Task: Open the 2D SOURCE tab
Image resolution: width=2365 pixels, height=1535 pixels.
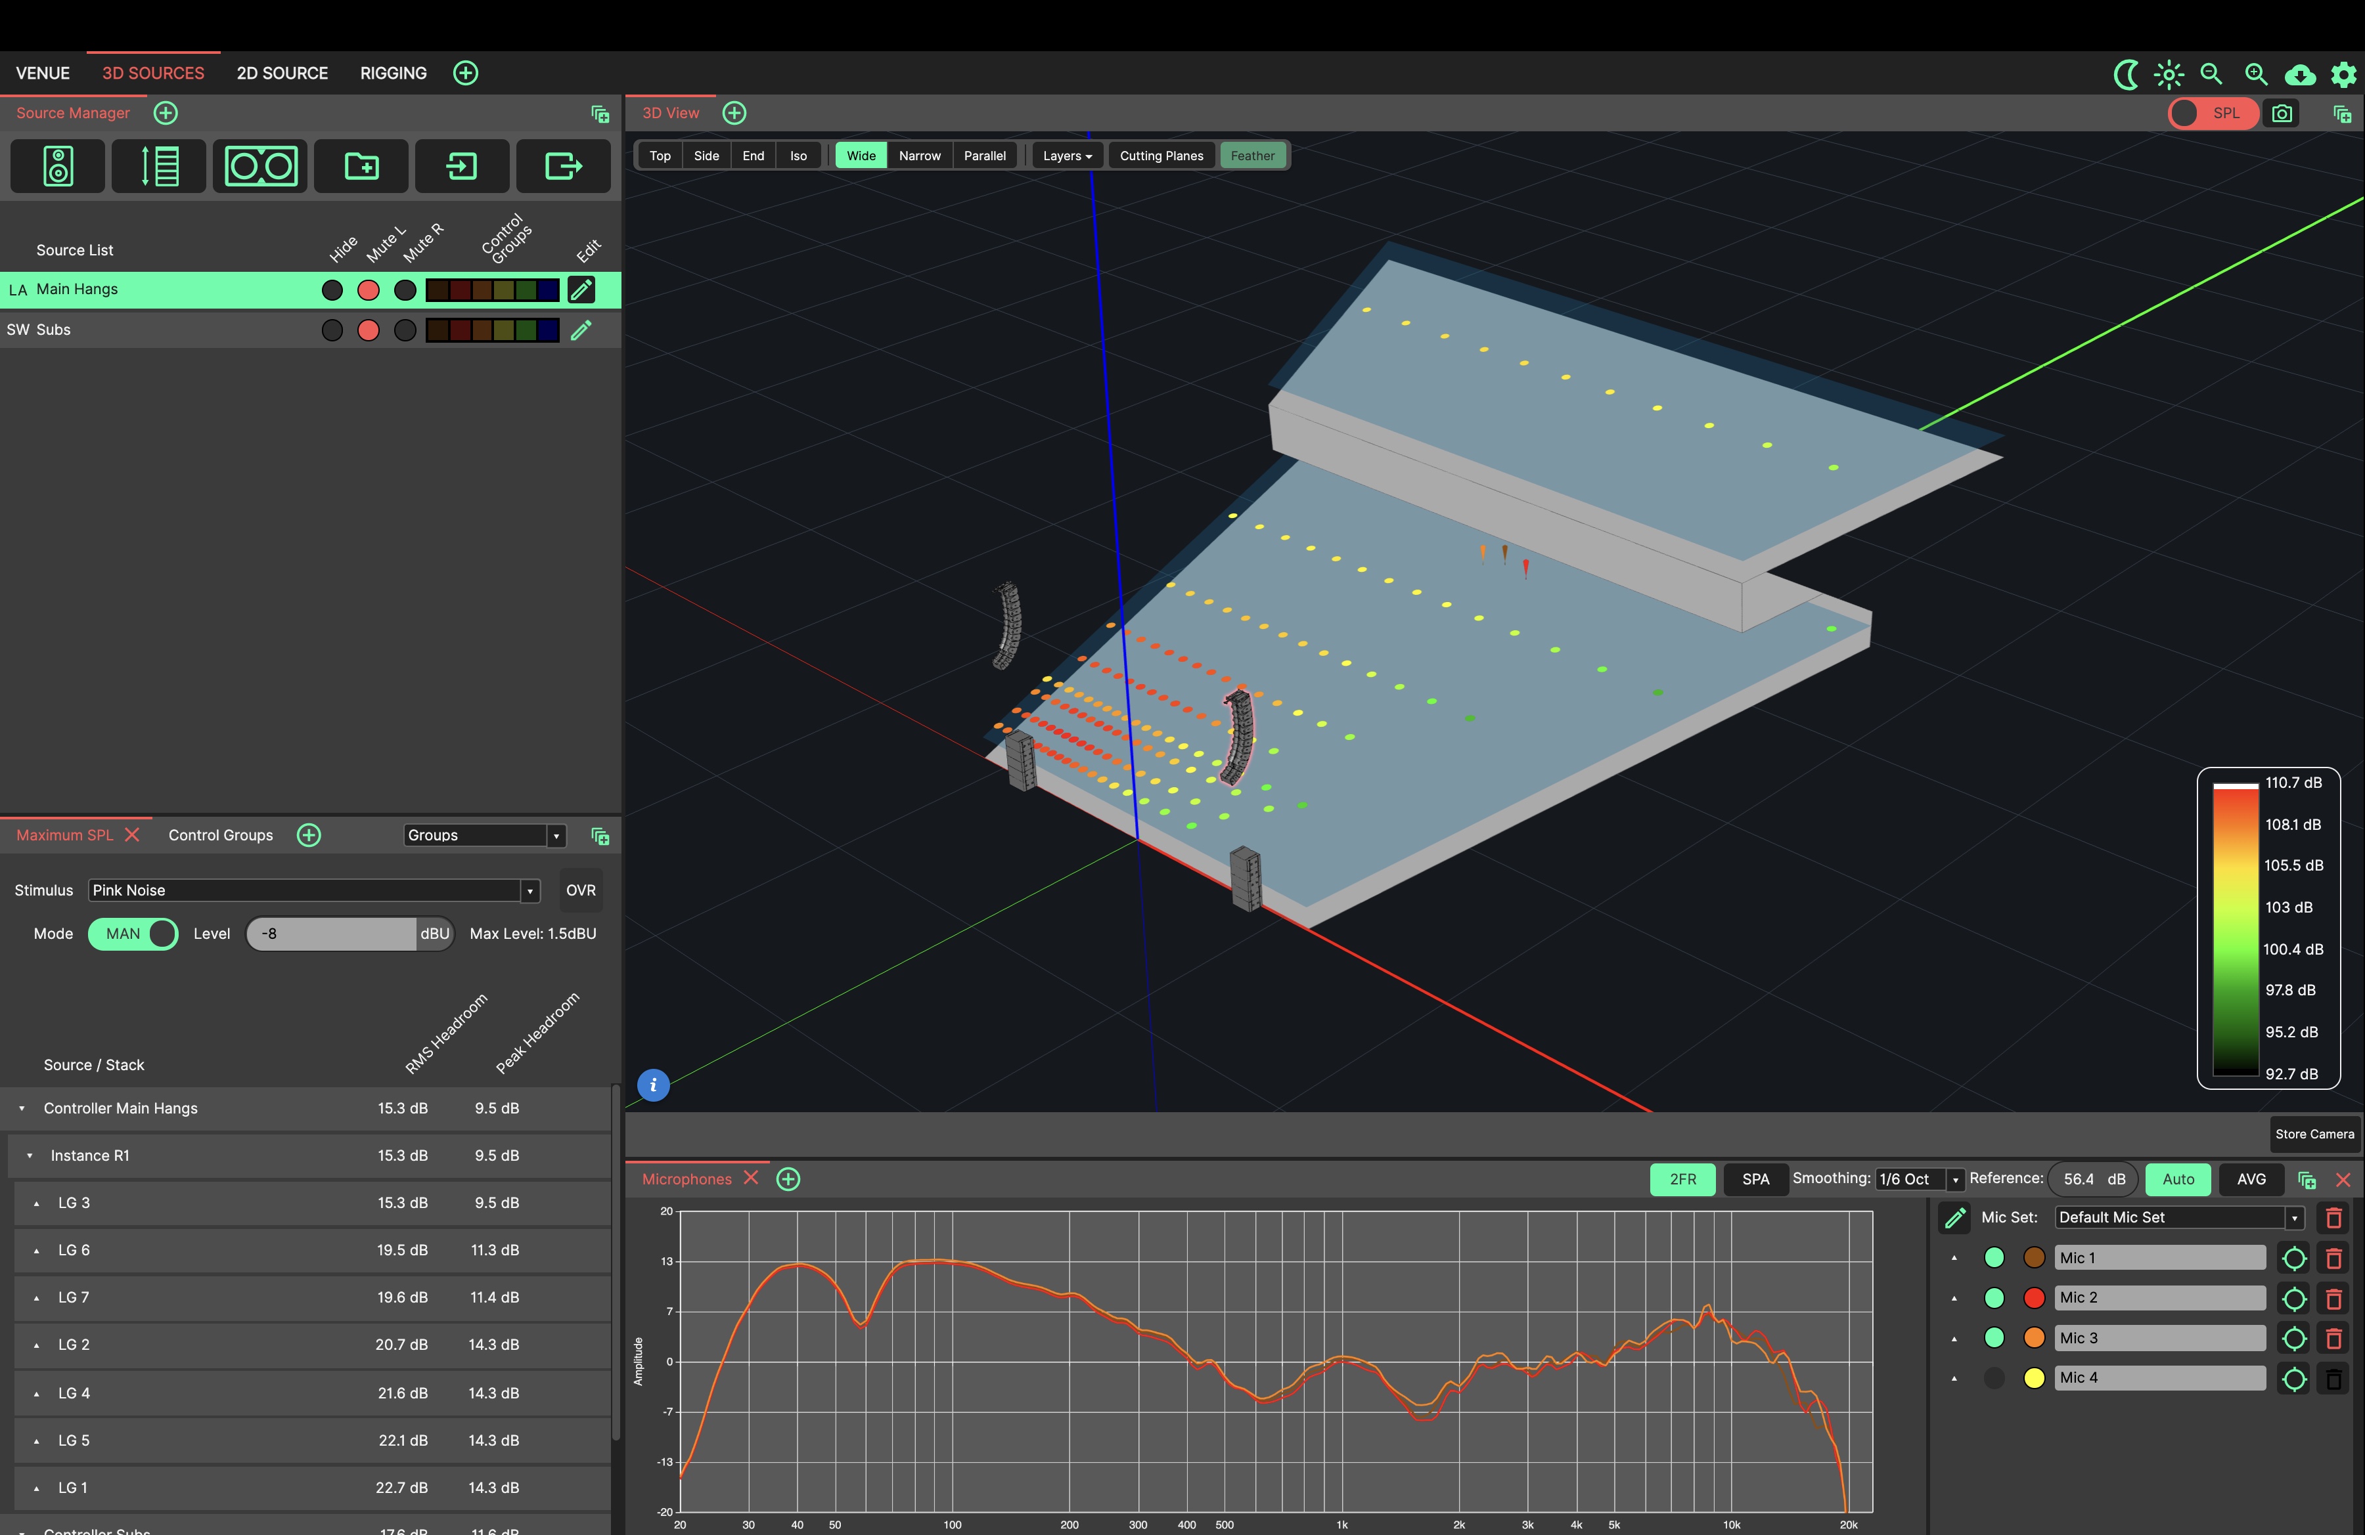Action: [282, 74]
